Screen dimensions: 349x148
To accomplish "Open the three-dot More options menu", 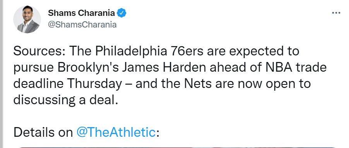I will (x=336, y=13).
